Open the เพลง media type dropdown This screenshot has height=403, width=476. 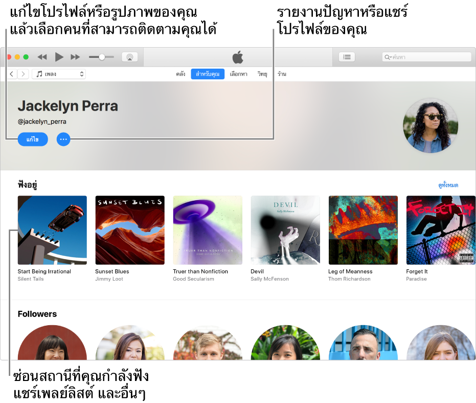pyautogui.click(x=59, y=74)
